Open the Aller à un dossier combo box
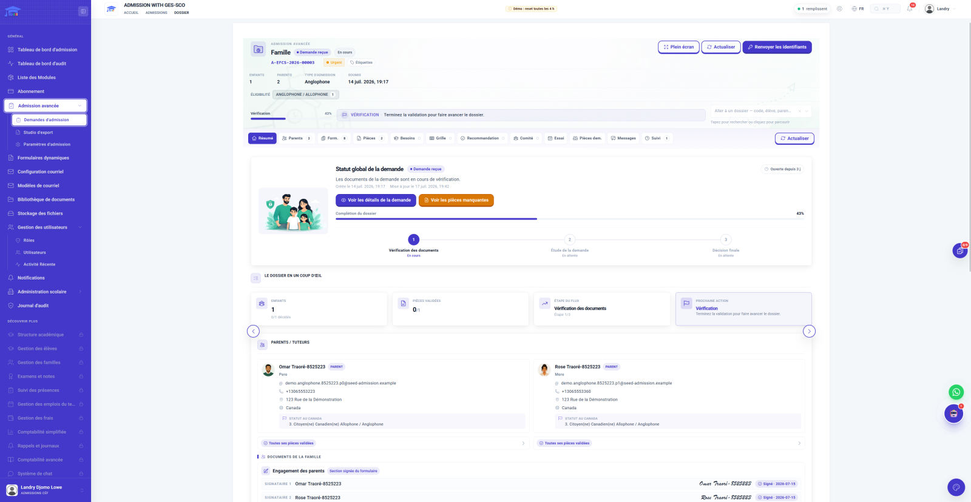Screen dimensions: 971x502 point(761,111)
